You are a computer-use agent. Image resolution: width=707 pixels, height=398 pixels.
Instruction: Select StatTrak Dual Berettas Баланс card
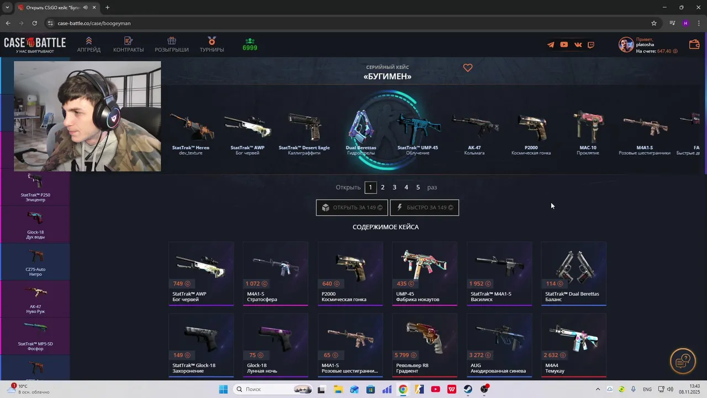(x=574, y=274)
